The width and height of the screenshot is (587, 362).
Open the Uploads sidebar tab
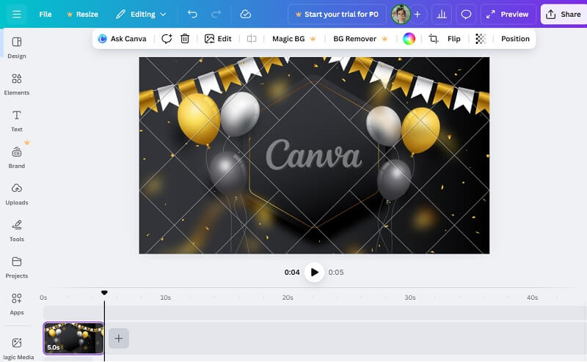click(x=17, y=194)
